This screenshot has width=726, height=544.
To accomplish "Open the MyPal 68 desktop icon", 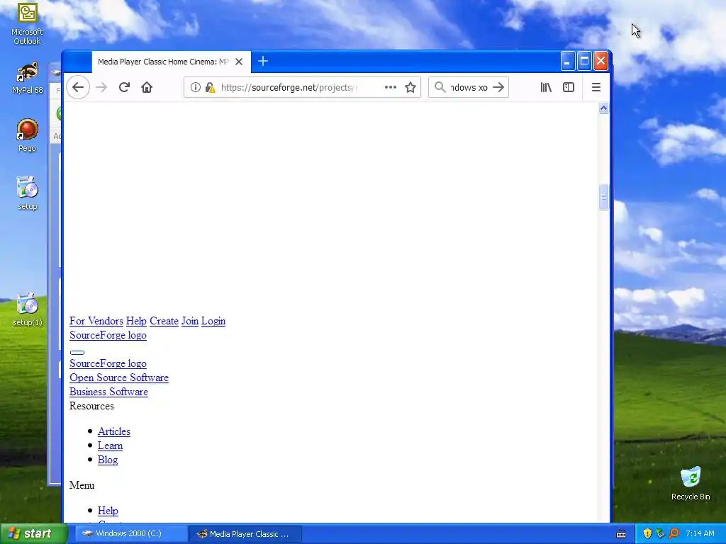I will (x=28, y=78).
